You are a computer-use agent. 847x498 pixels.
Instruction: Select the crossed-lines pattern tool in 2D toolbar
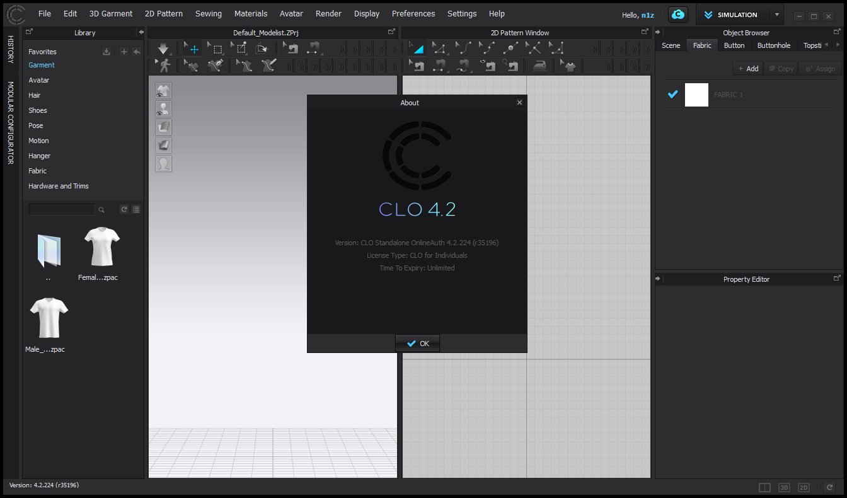[x=533, y=49]
